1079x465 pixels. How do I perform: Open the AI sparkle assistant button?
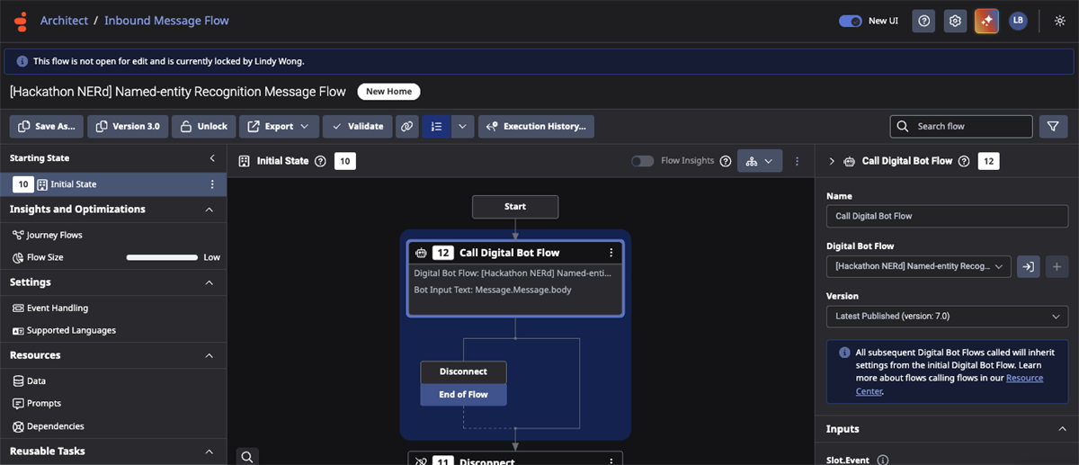986,21
